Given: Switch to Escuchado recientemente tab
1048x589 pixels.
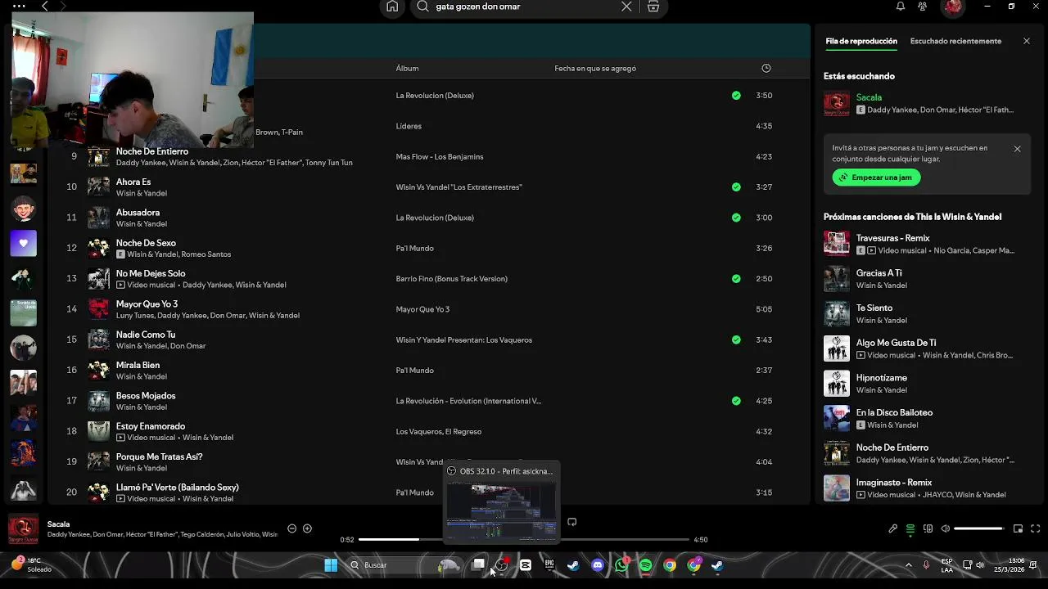Looking at the screenshot, I should click(x=955, y=41).
